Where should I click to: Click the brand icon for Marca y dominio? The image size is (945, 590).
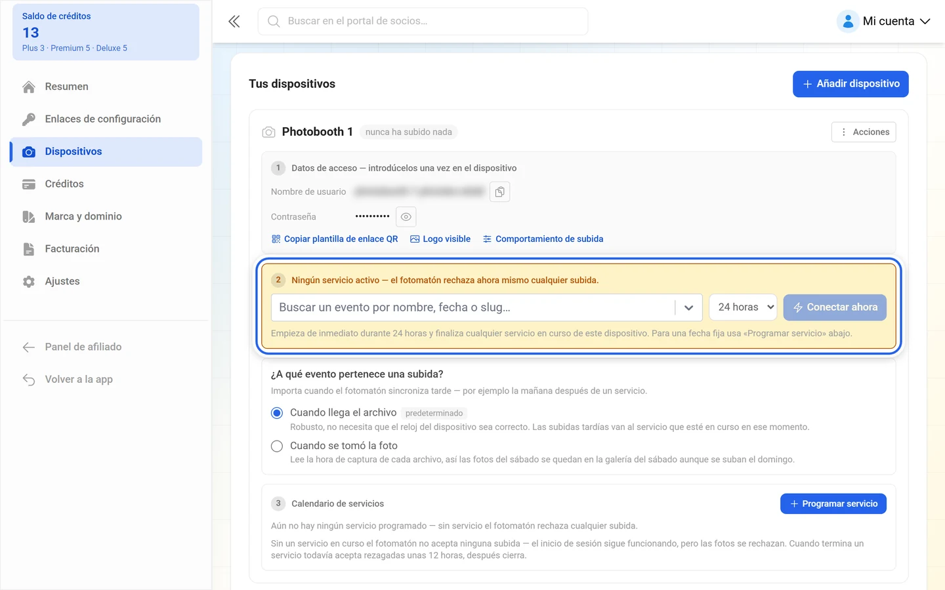[x=29, y=216]
